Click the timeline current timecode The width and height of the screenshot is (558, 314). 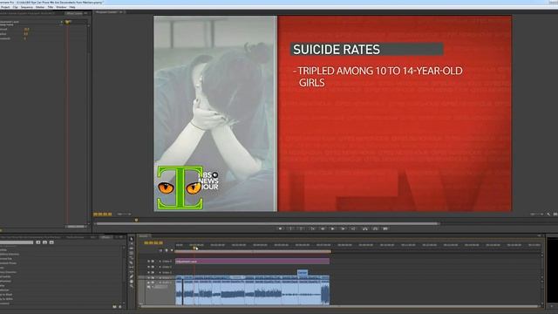coord(153,242)
